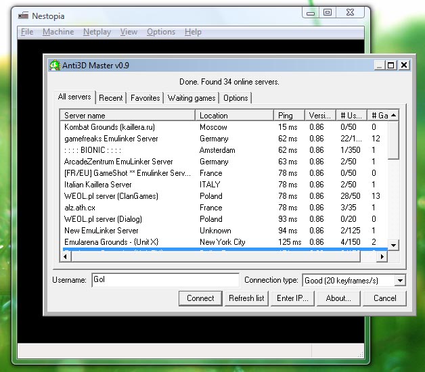Click the Connect button
This screenshot has height=372, width=425.
point(200,298)
